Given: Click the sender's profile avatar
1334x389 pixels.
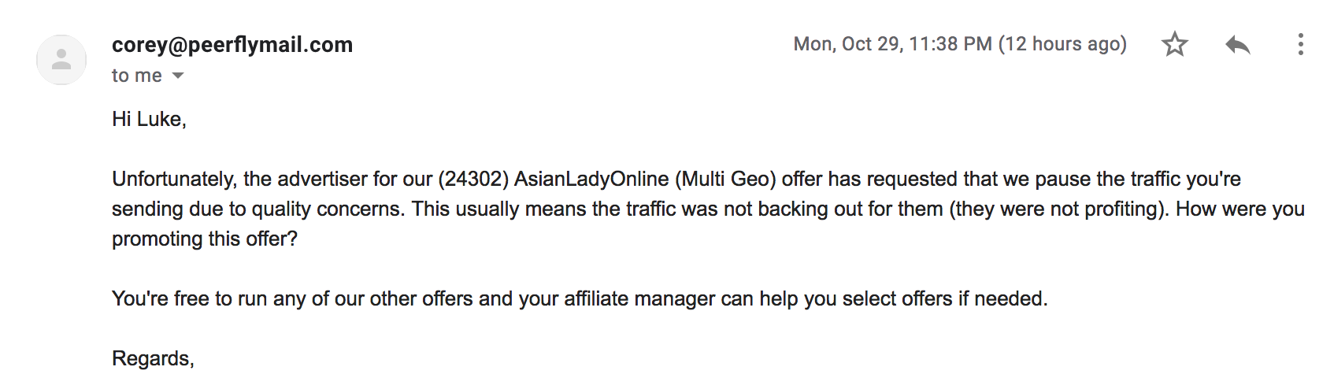Looking at the screenshot, I should [x=61, y=60].
